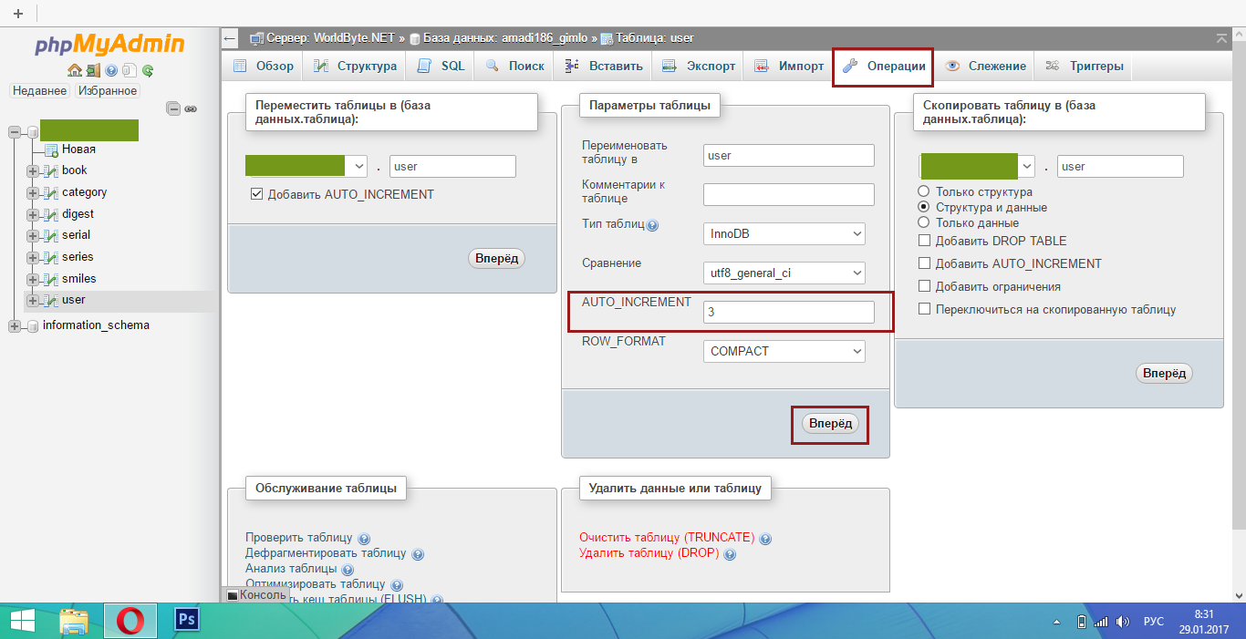Toggle the link-with-main-panel chain icon

[191, 108]
